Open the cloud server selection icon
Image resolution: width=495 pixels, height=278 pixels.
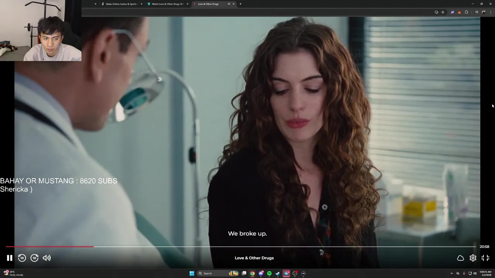point(461,258)
